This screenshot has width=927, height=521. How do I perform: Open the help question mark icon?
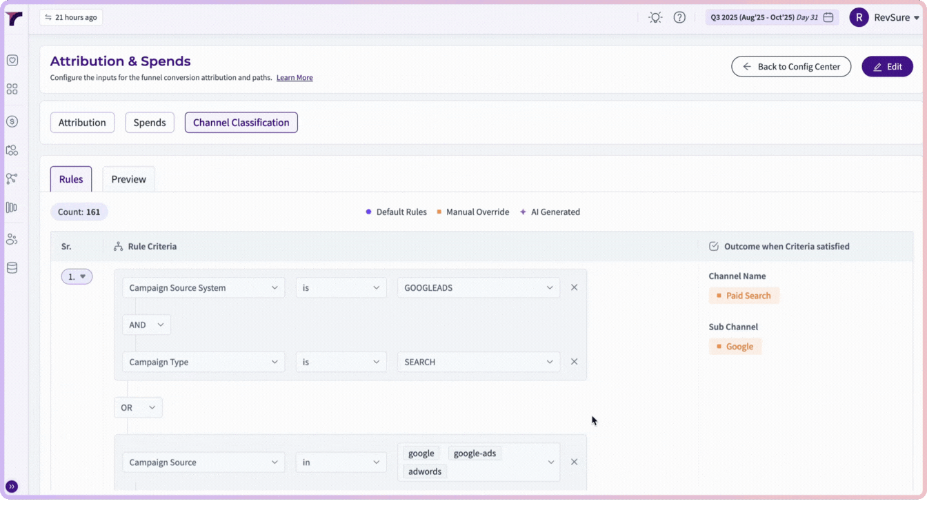pyautogui.click(x=679, y=17)
